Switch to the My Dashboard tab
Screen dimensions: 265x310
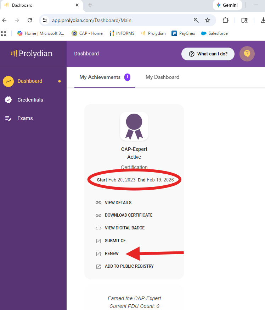click(162, 77)
